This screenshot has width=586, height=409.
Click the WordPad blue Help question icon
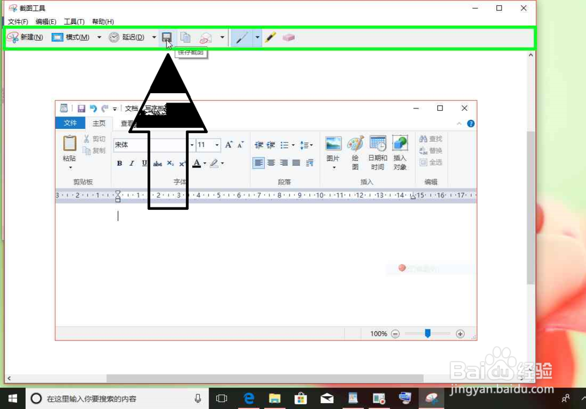[x=471, y=124]
